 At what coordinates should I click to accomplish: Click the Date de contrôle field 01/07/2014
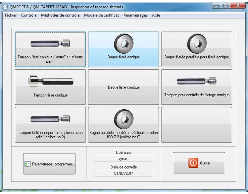point(123,173)
